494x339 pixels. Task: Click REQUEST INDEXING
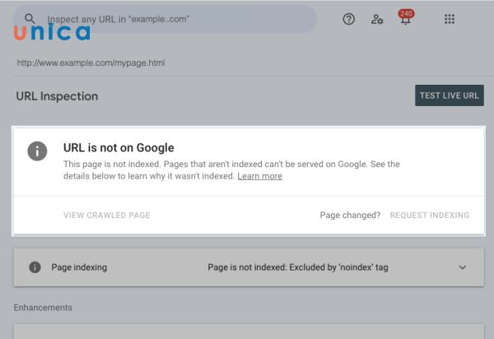[429, 216]
